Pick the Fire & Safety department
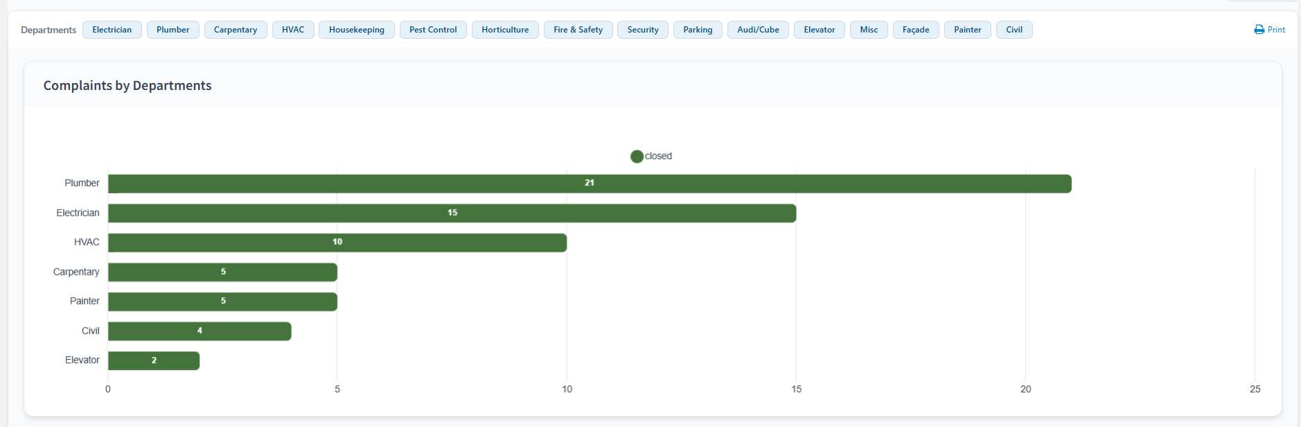 coord(578,30)
